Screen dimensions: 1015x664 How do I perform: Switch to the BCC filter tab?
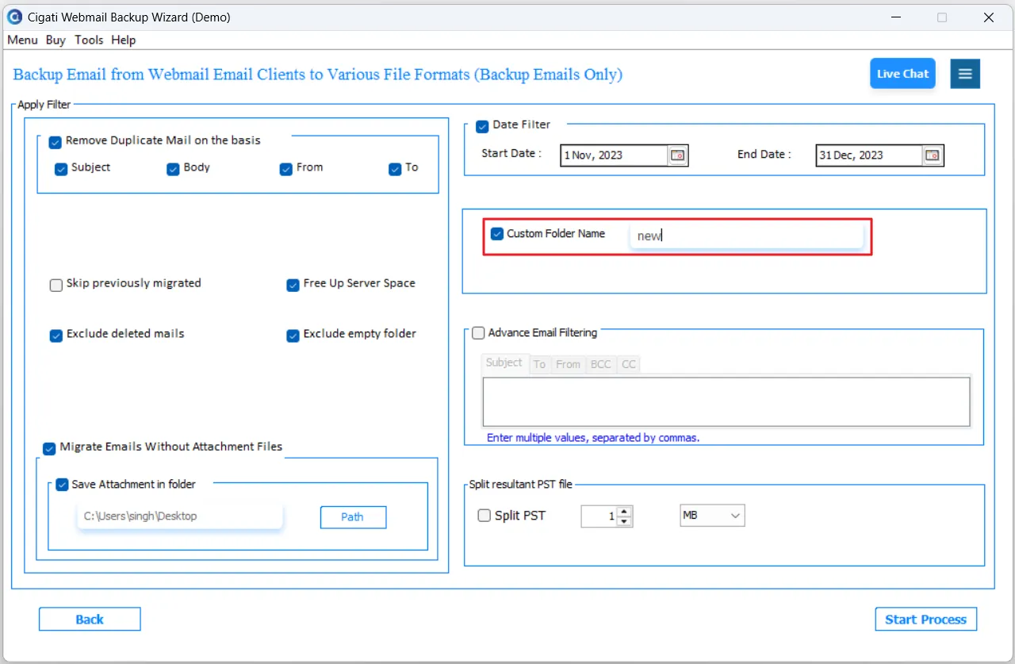(601, 364)
